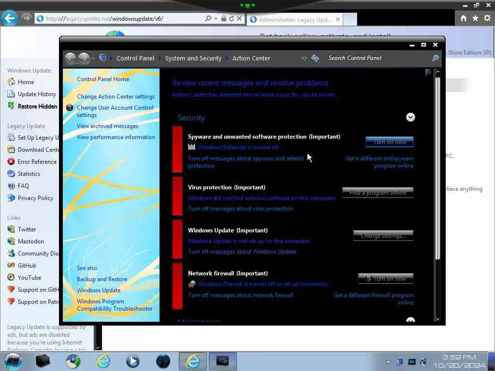Turn on Windows Defender now
Image resolution: width=495 pixels, height=371 pixels.
(x=390, y=142)
